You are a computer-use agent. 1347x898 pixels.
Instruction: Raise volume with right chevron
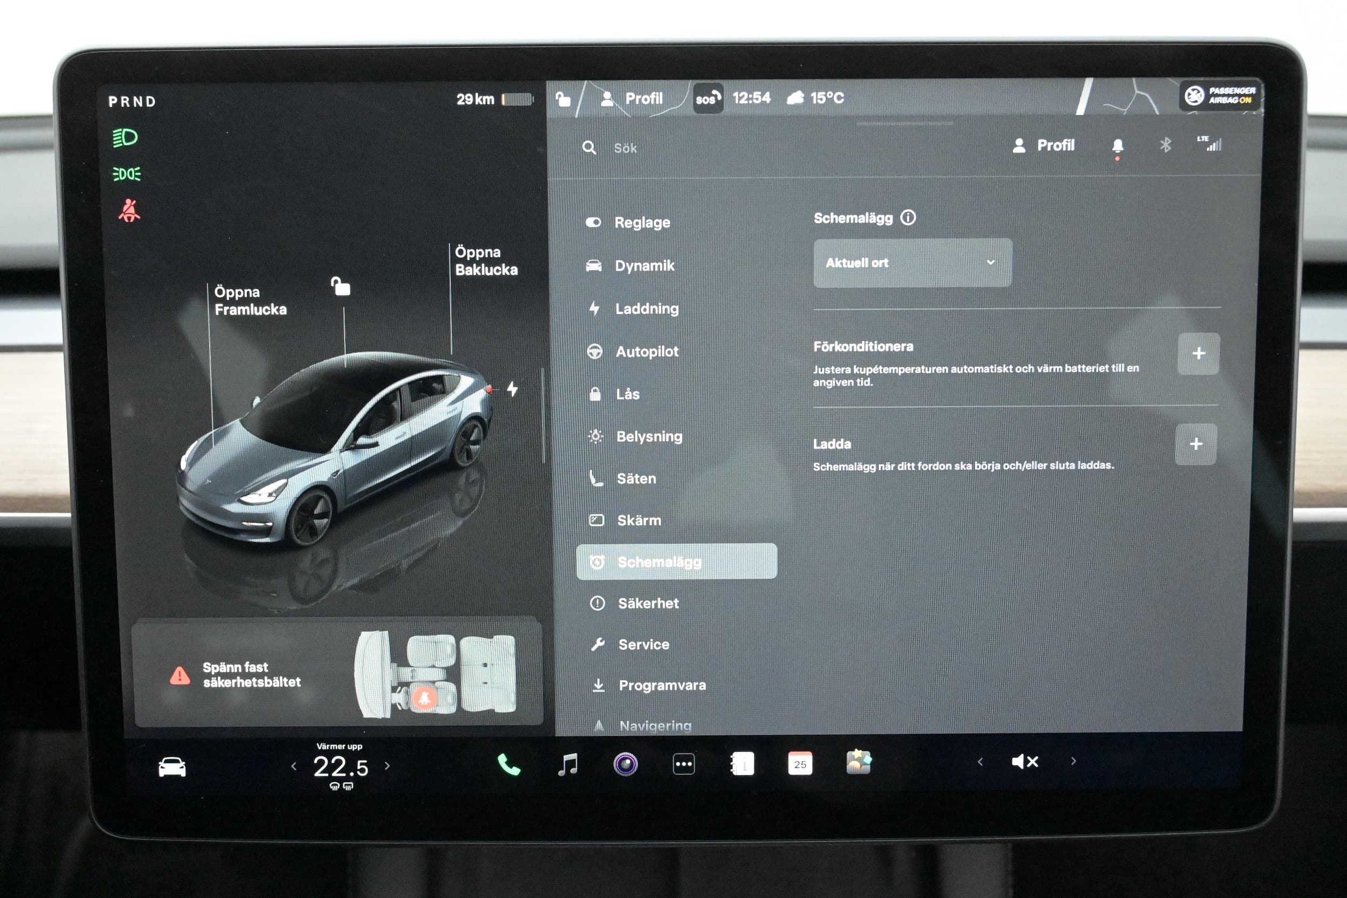(x=1074, y=761)
